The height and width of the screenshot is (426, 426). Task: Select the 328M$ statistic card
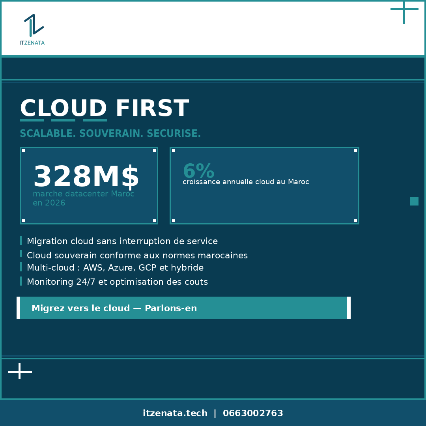89,185
